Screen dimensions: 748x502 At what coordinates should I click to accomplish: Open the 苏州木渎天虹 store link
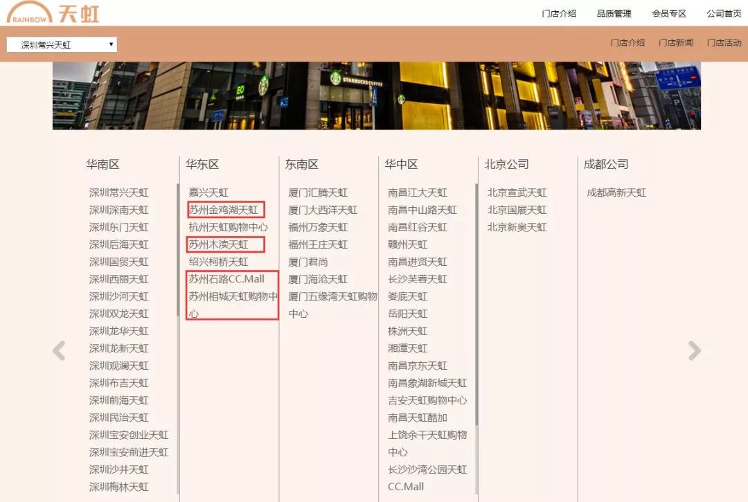point(218,244)
